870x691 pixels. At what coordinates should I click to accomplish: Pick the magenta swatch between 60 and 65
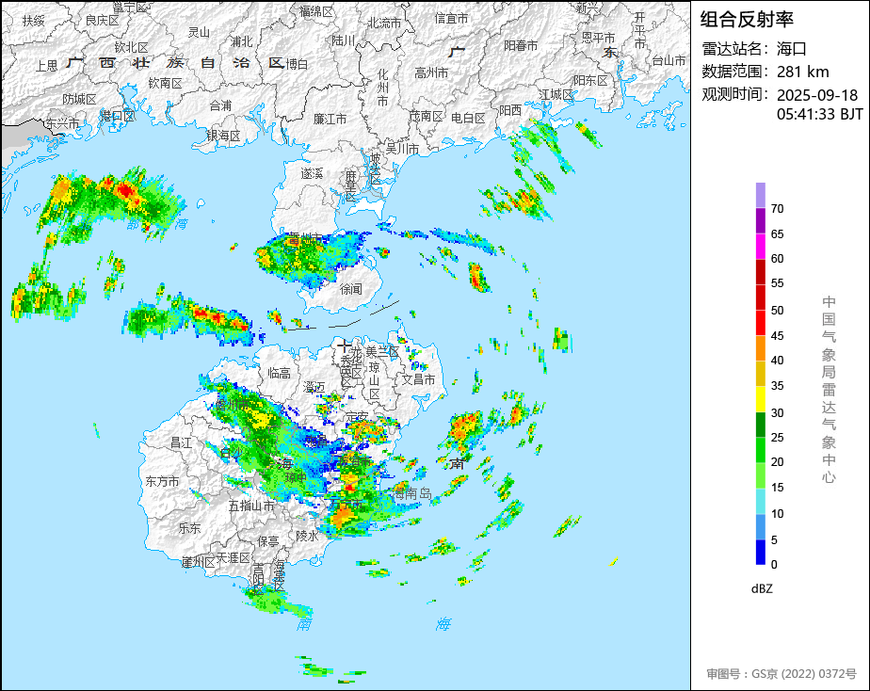click(761, 247)
